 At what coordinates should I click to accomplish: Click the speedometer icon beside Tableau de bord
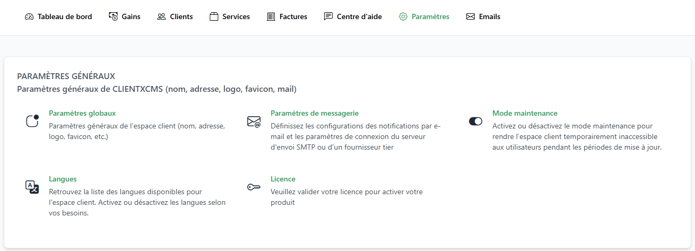(x=29, y=16)
